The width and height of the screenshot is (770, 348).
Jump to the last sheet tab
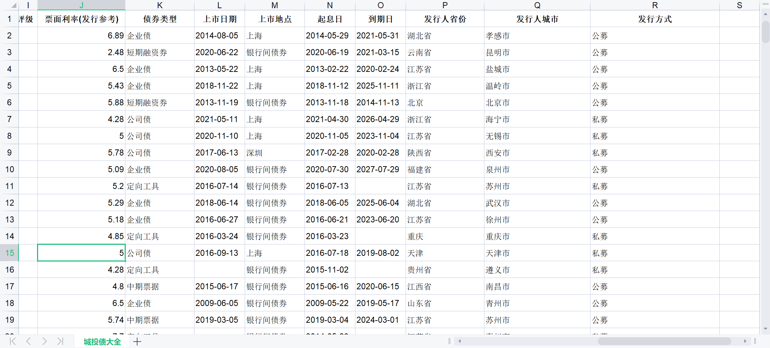pos(60,342)
